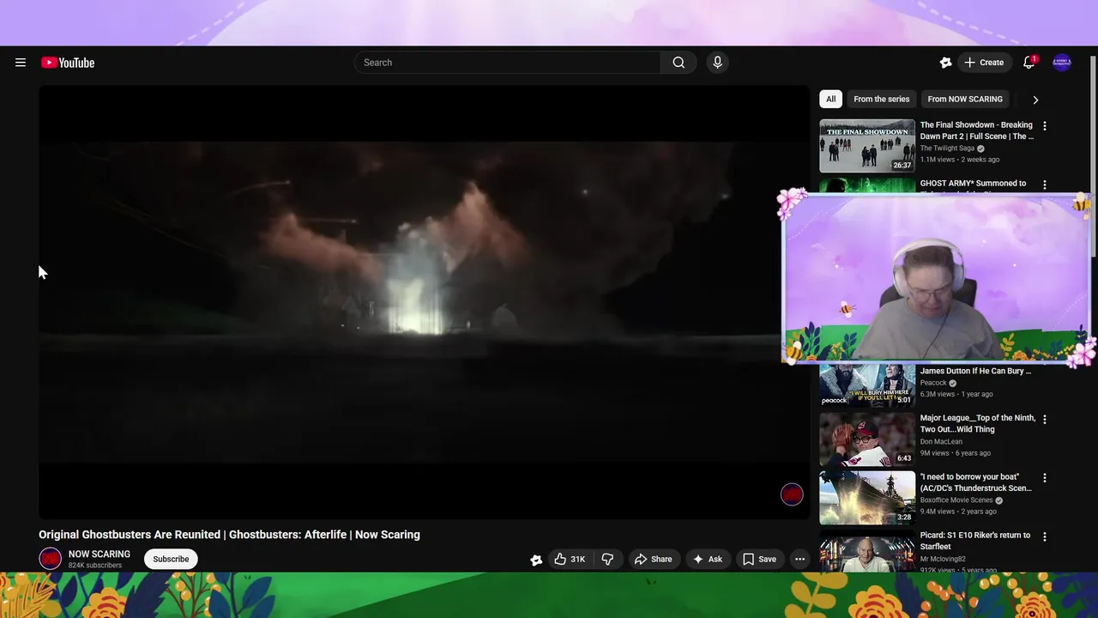1098x618 pixels.
Task: Open Boxoffice Movie Scenes channel name
Action: [956, 500]
